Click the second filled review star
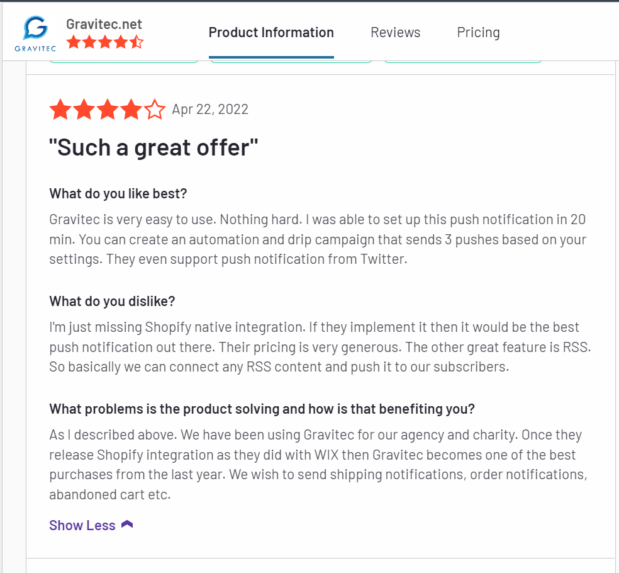 (84, 110)
